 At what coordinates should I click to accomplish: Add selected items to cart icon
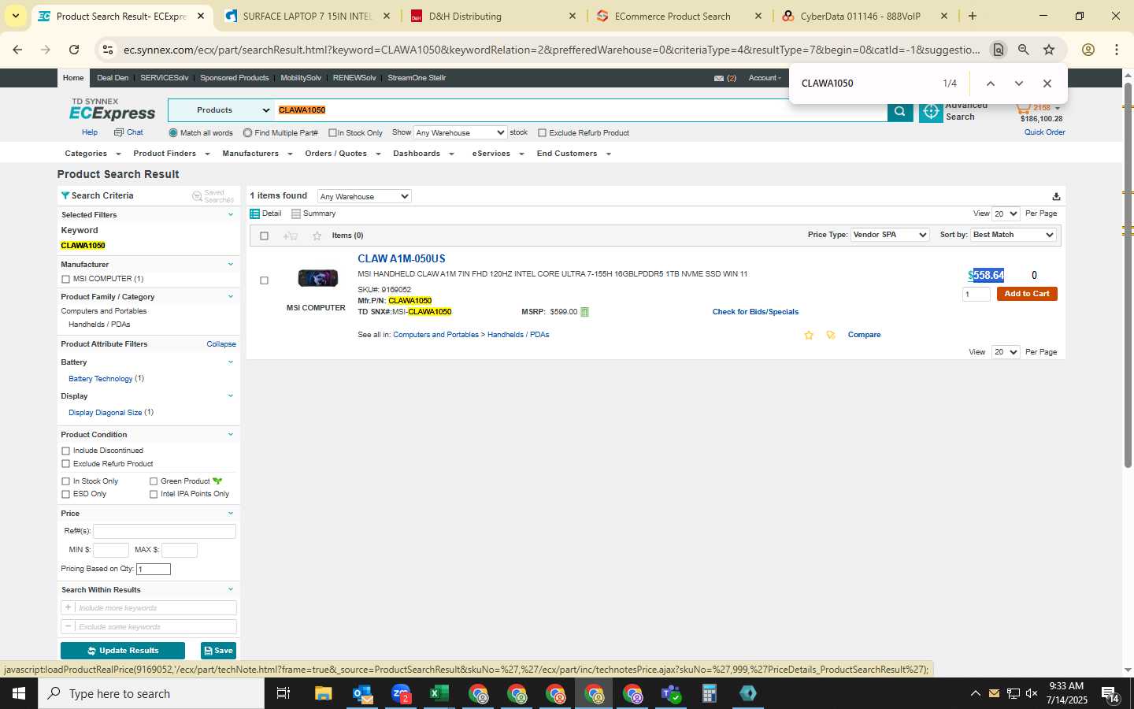[x=291, y=236]
